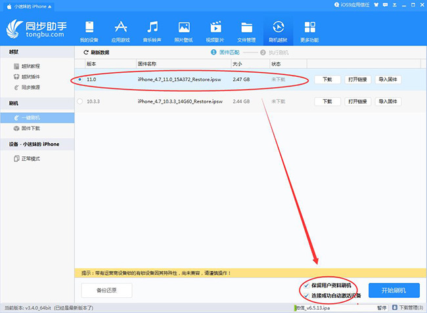
Task: Open the 应用游戏 apps section
Action: (121, 31)
